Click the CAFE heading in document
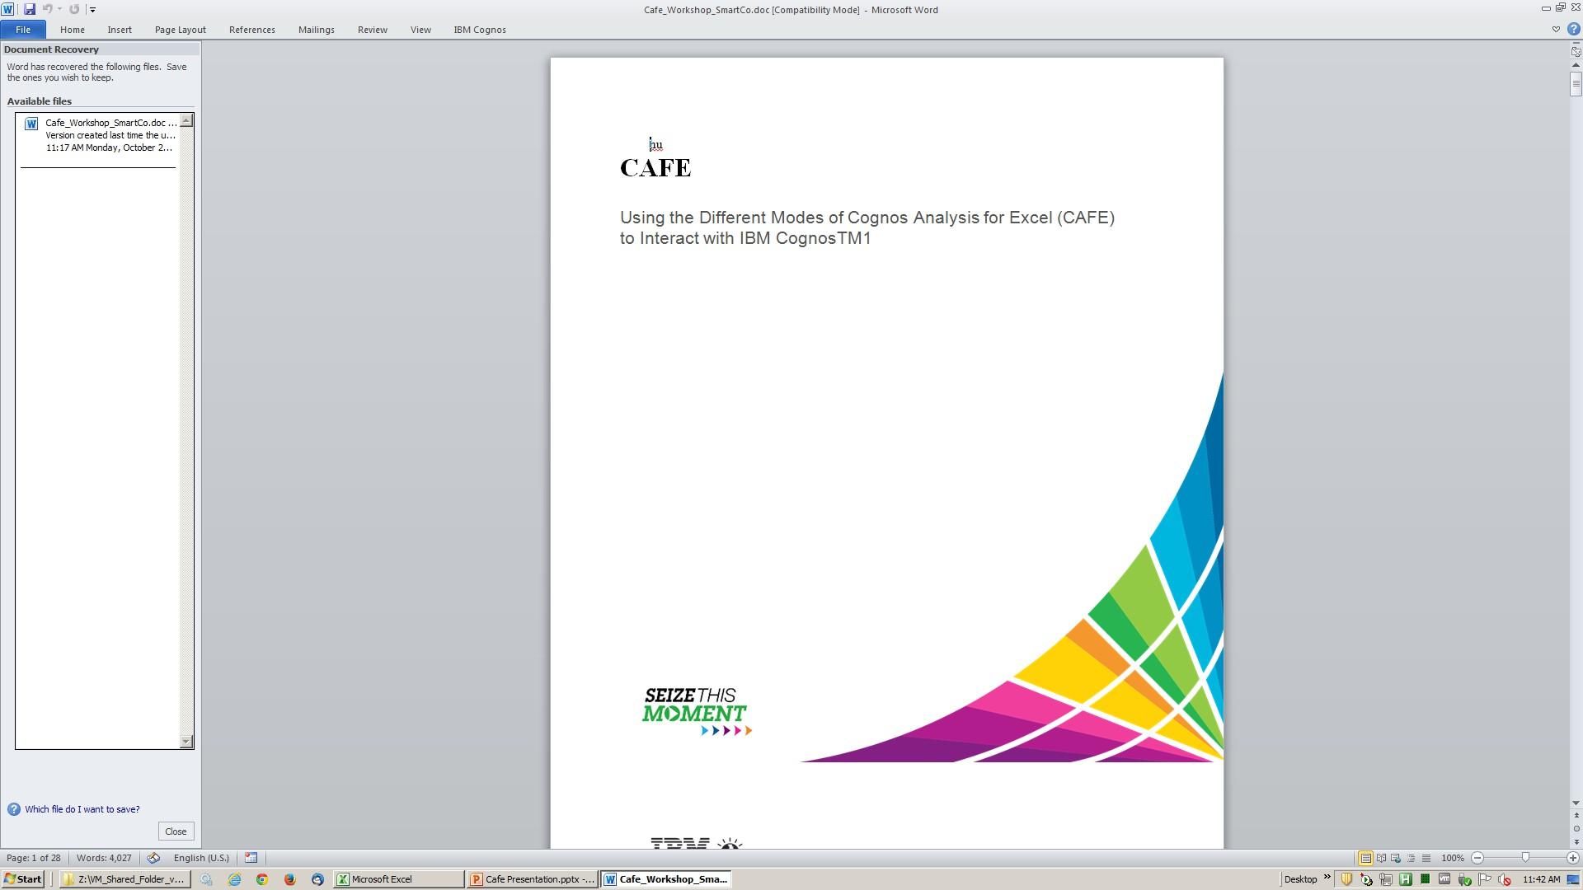1583x890 pixels. pos(655,168)
